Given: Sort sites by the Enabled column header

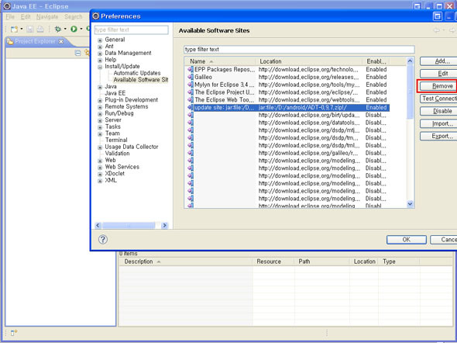Looking at the screenshot, I should coord(376,61).
